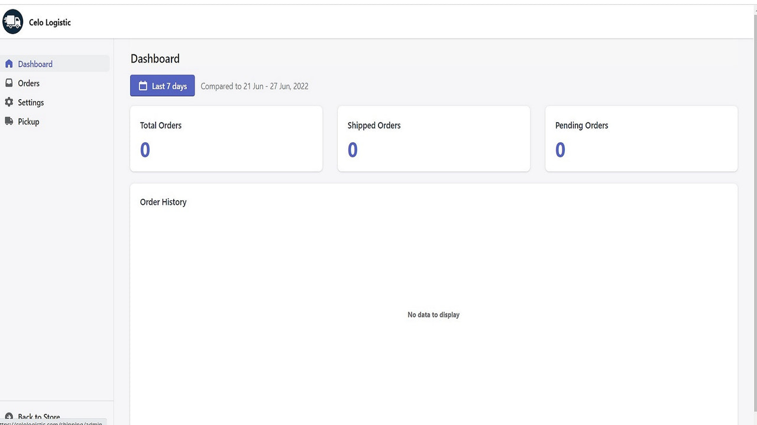Click the Settings gear icon in sidebar
Screen dimensions: 757x425
point(9,102)
